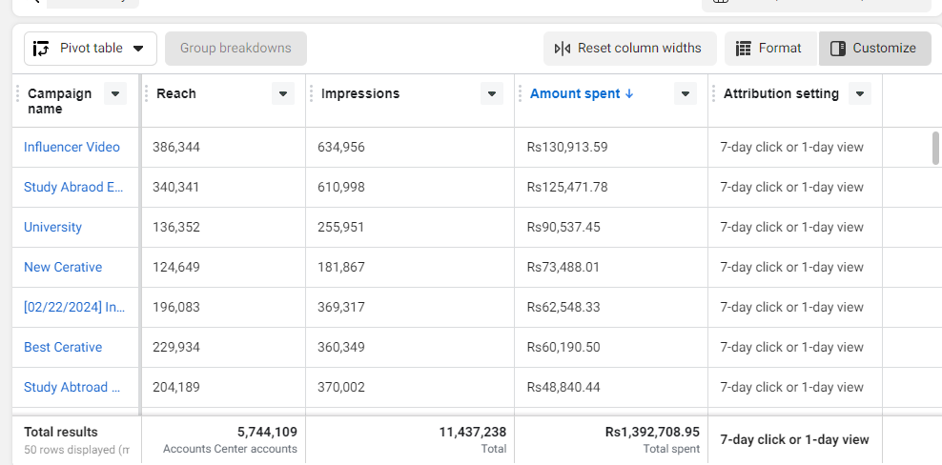Expand Impressions column dropdown menu
The height and width of the screenshot is (465, 942).
coord(492,93)
